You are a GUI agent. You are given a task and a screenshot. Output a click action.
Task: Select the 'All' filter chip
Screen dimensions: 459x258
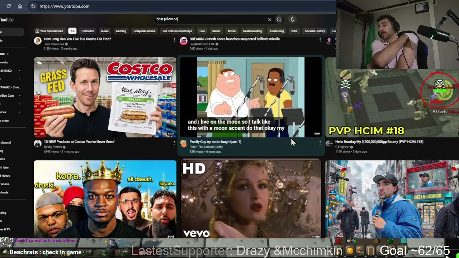[72, 31]
